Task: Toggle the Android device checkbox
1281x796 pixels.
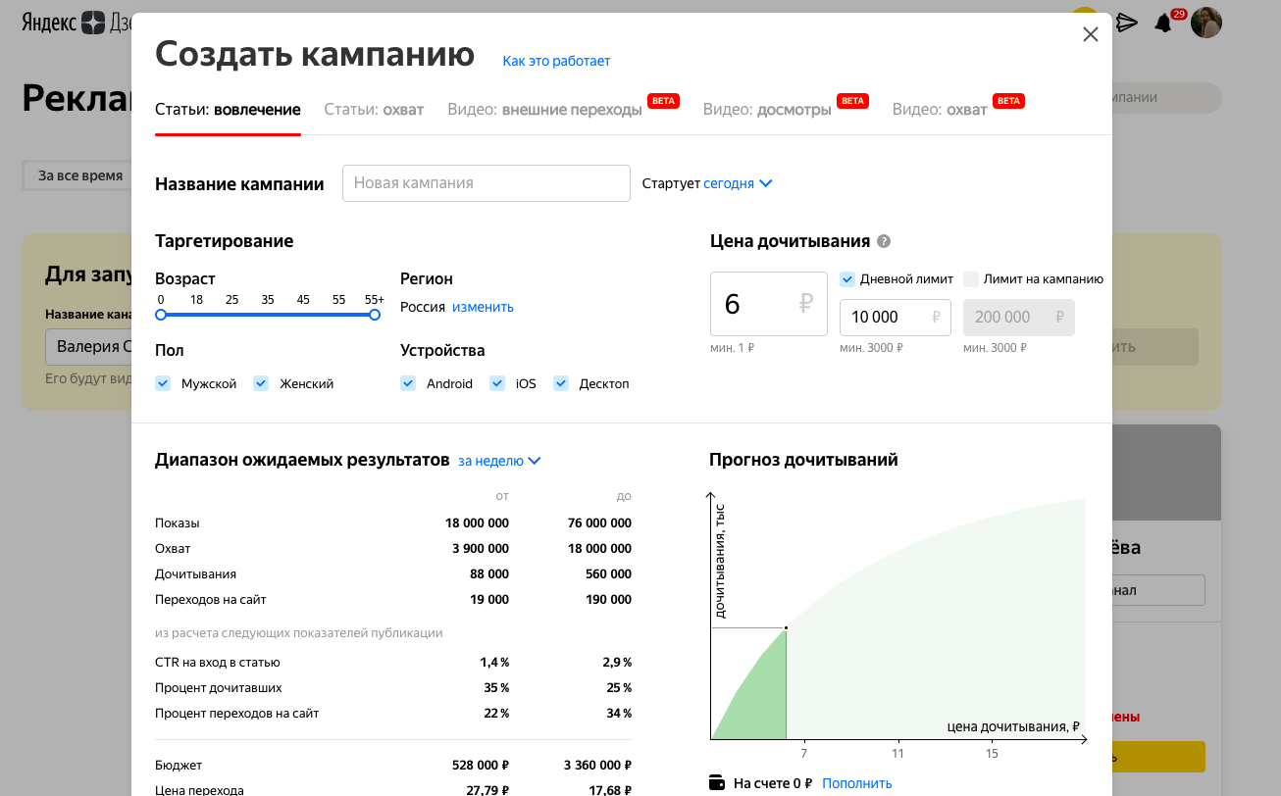Action: pyautogui.click(x=408, y=383)
